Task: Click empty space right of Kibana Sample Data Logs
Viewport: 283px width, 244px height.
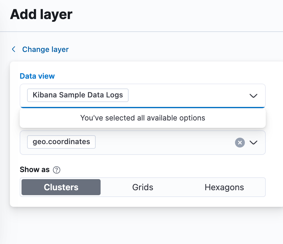Action: point(188,96)
